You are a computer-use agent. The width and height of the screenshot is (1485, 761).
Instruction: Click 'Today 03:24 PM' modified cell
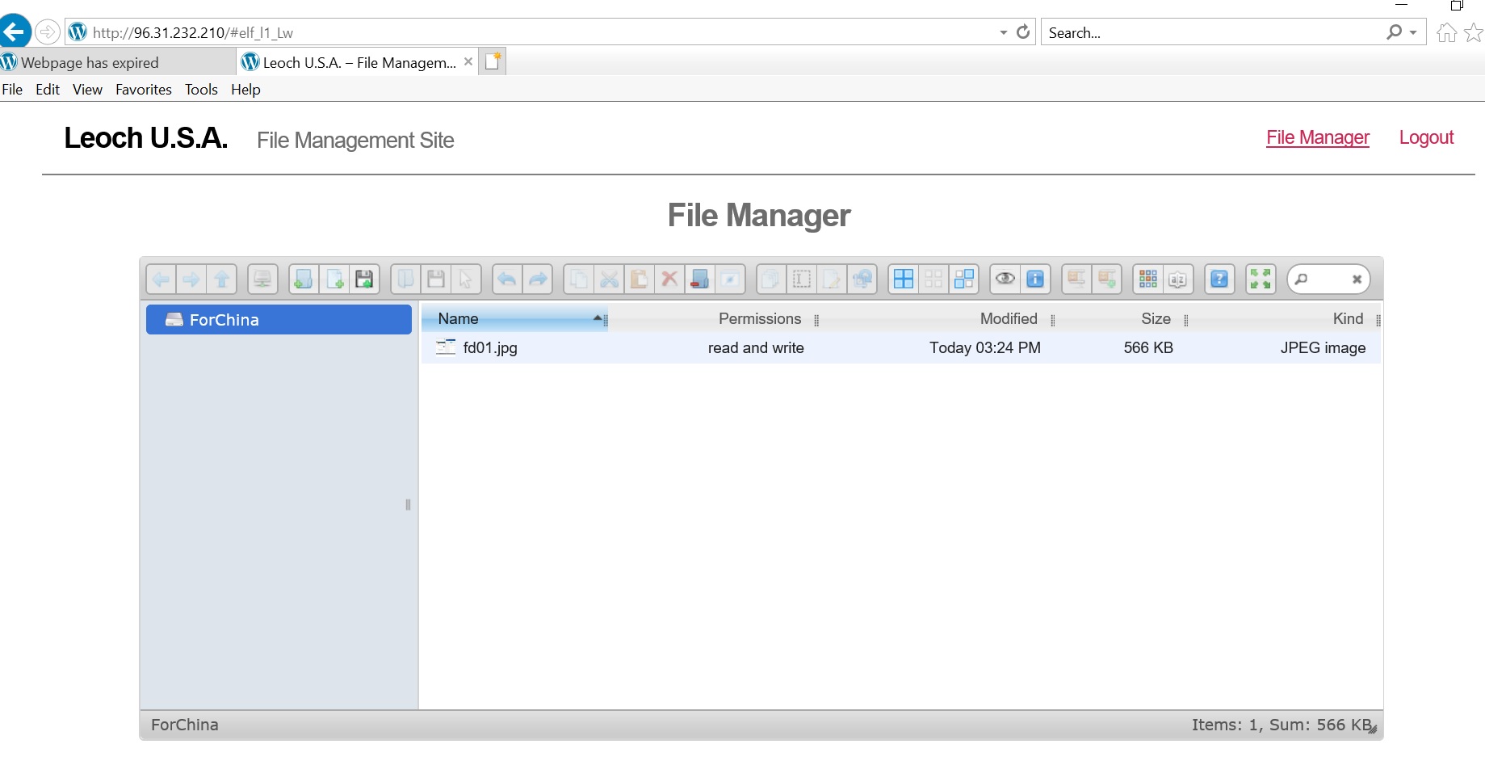[985, 348]
